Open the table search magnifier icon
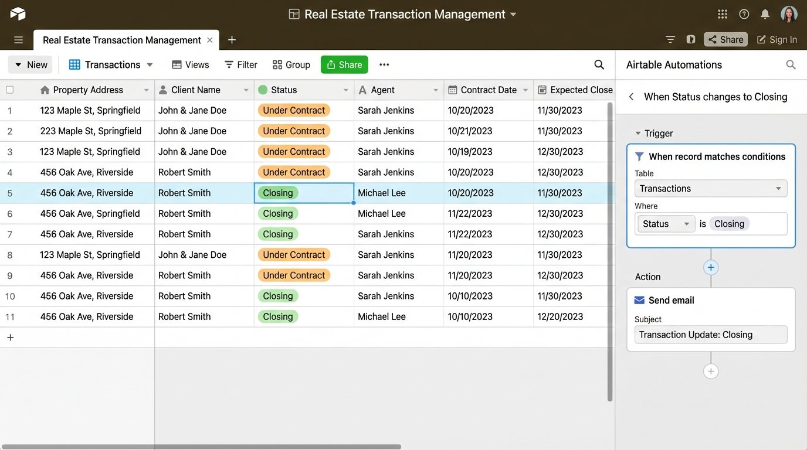The width and height of the screenshot is (807, 450). click(598, 64)
